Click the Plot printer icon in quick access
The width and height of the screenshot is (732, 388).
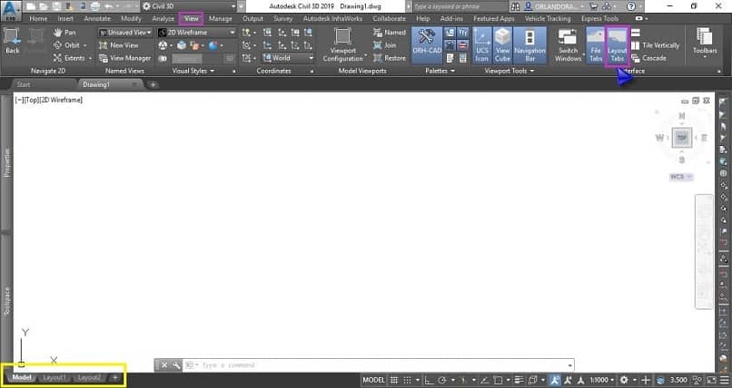[94, 6]
